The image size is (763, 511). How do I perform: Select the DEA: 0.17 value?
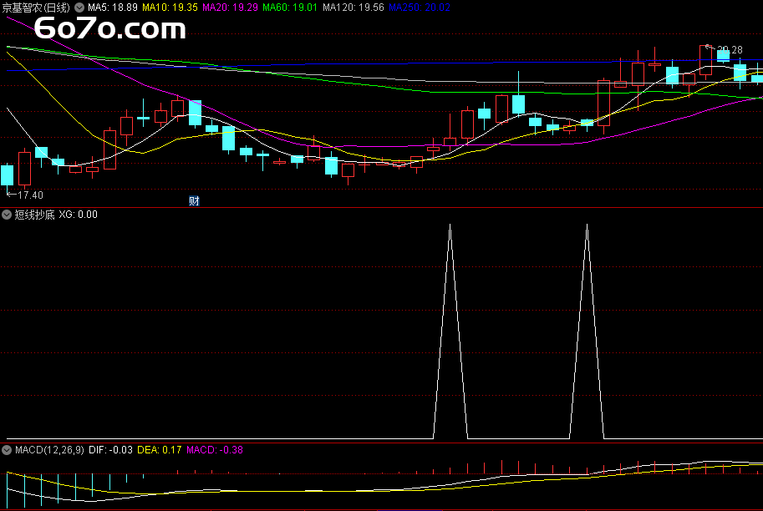[159, 450]
